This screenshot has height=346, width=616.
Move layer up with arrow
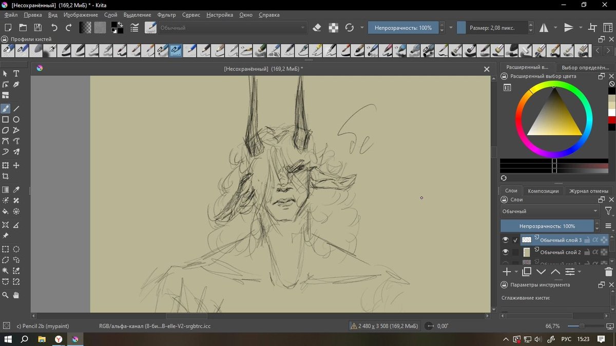tap(555, 272)
